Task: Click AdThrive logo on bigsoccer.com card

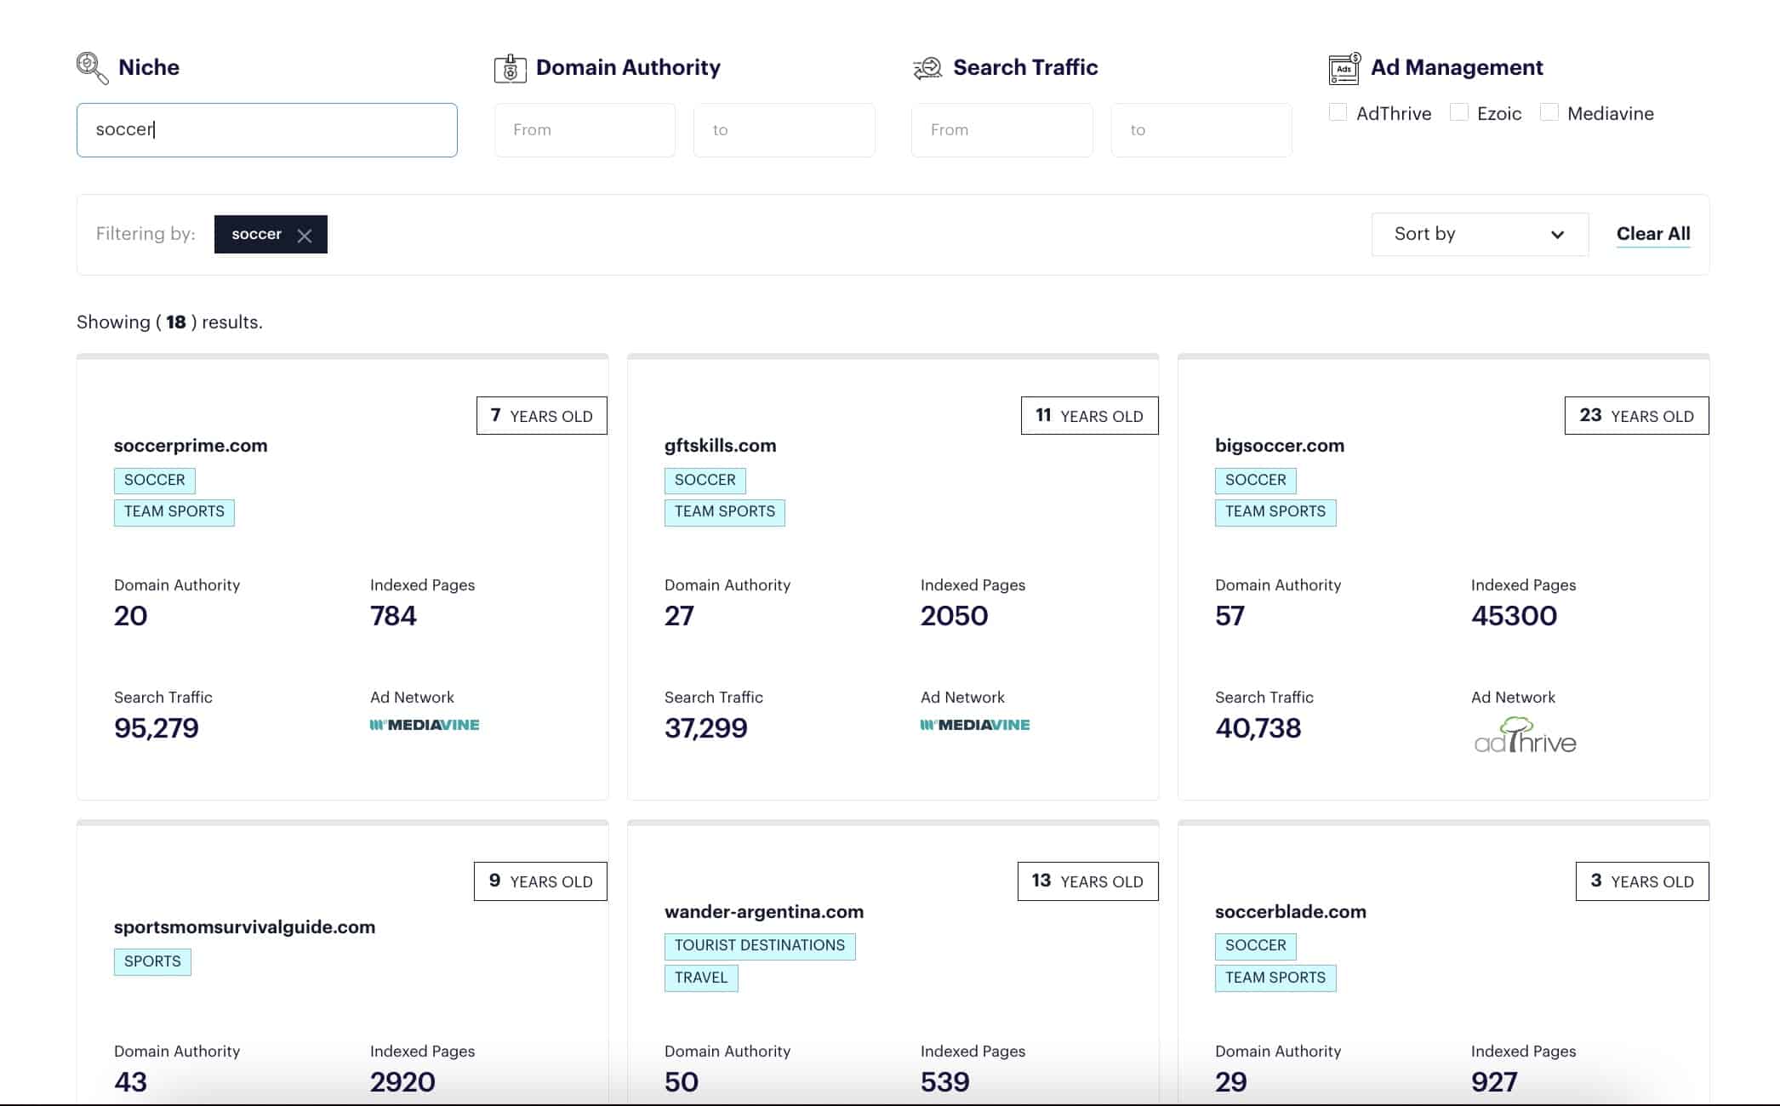Action: click(x=1525, y=735)
